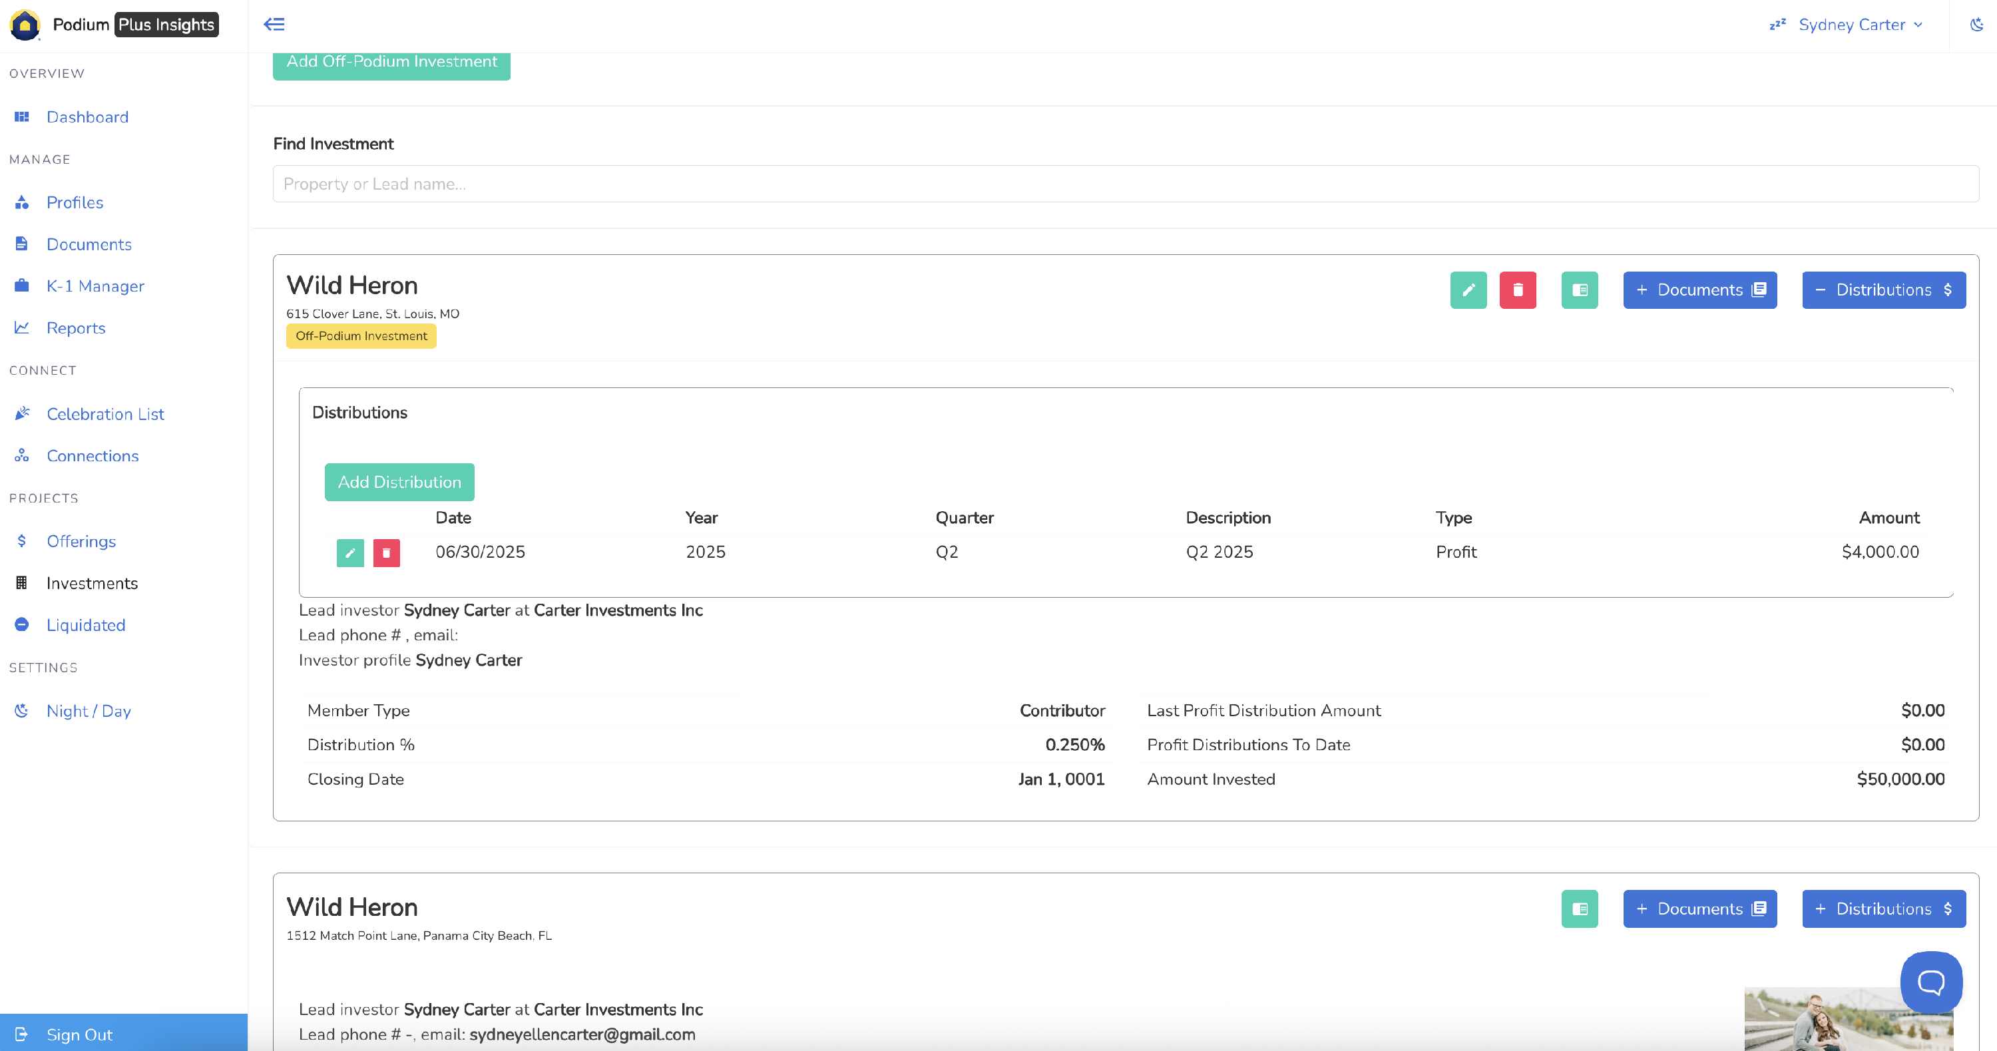
Task: Collapse Distributions on first Wild Heron card
Action: point(1883,290)
